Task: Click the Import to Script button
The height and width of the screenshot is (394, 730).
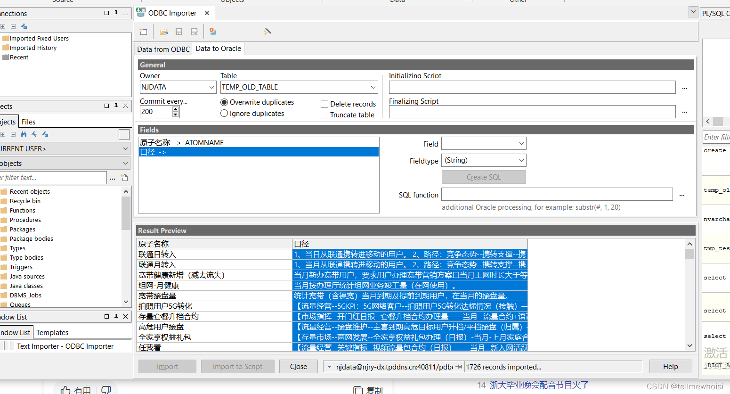Action: point(237,366)
